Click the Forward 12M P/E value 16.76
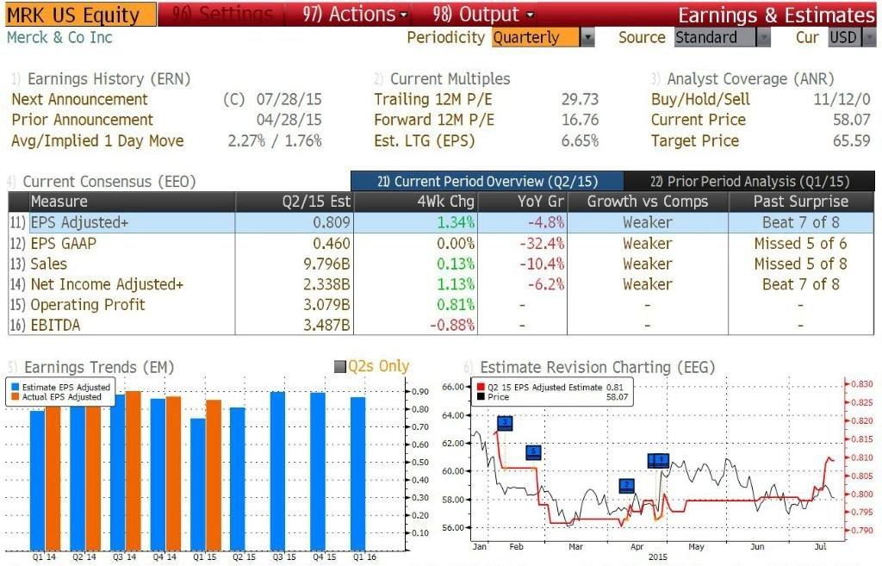882x566 pixels. coord(580,120)
